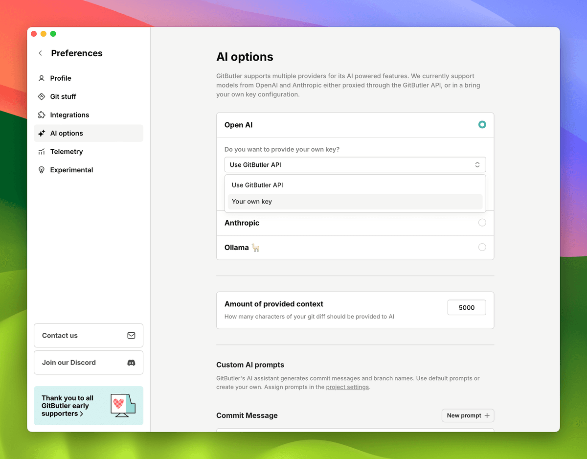This screenshot has height=459, width=587.
Task: Click the Discord icon beside Join our Discord
Action: (131, 362)
